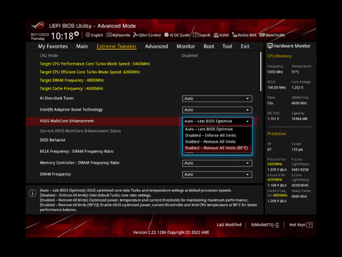Image resolution: width=342 pixels, height=257 pixels.
Task: Expand Intel Adaptive Boost Technology dropdown
Action: click(217, 110)
